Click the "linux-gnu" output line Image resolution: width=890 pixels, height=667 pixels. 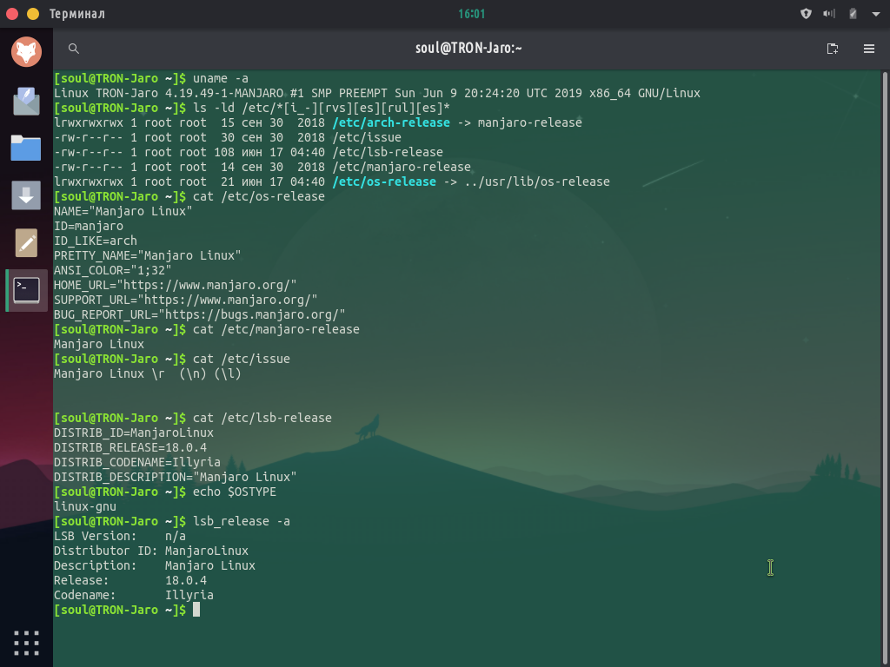pyautogui.click(x=85, y=506)
